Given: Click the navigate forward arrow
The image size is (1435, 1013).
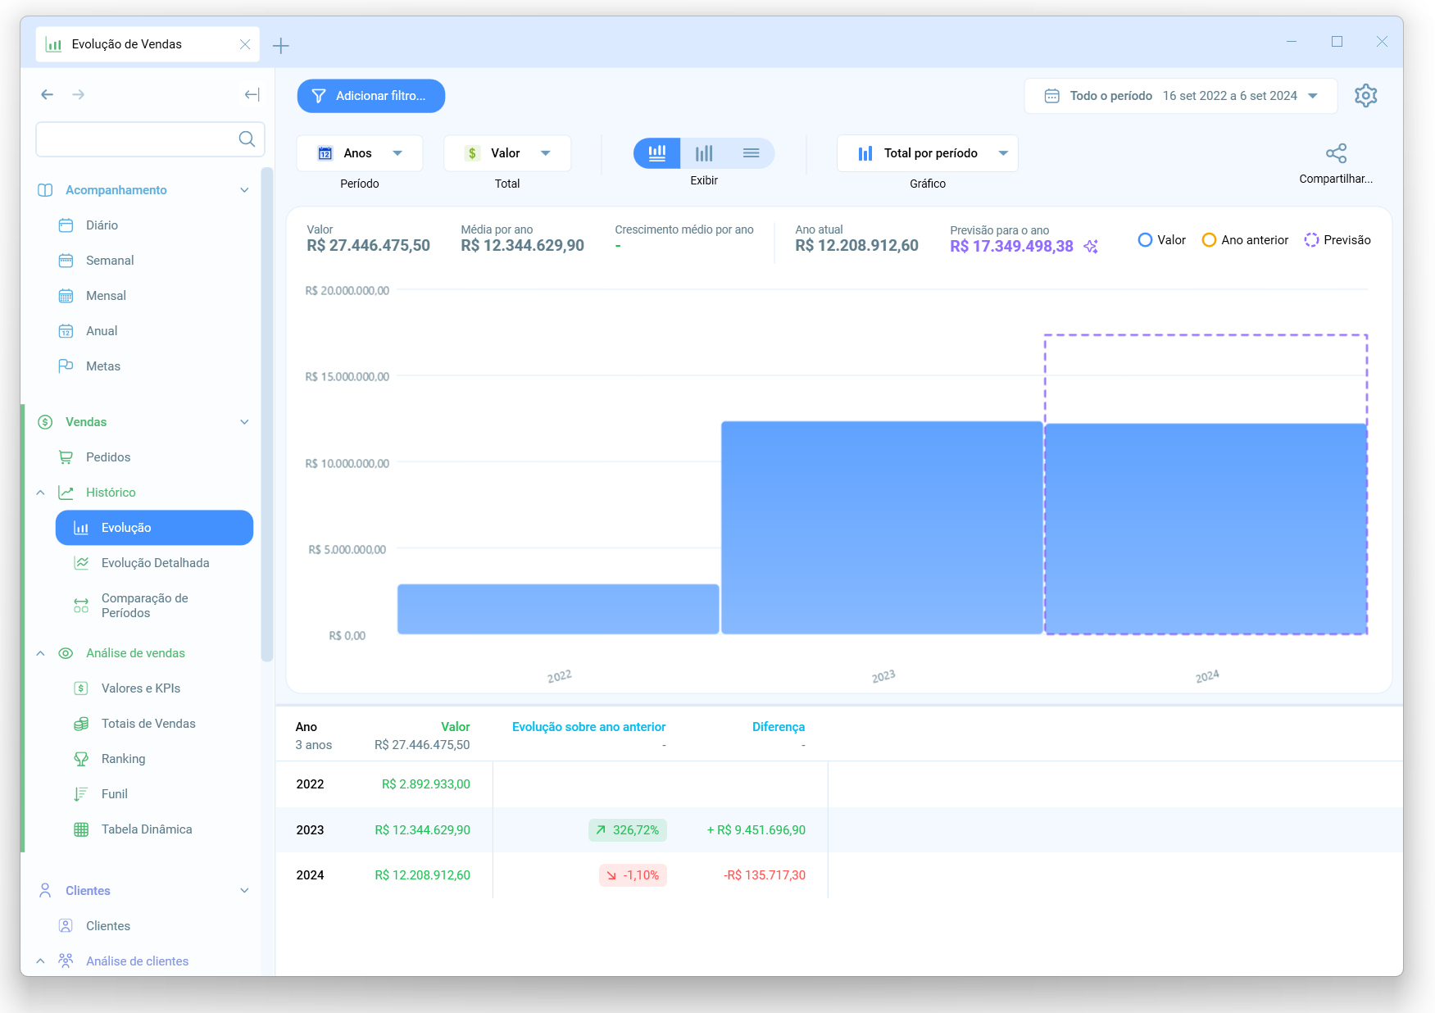Looking at the screenshot, I should click(78, 95).
